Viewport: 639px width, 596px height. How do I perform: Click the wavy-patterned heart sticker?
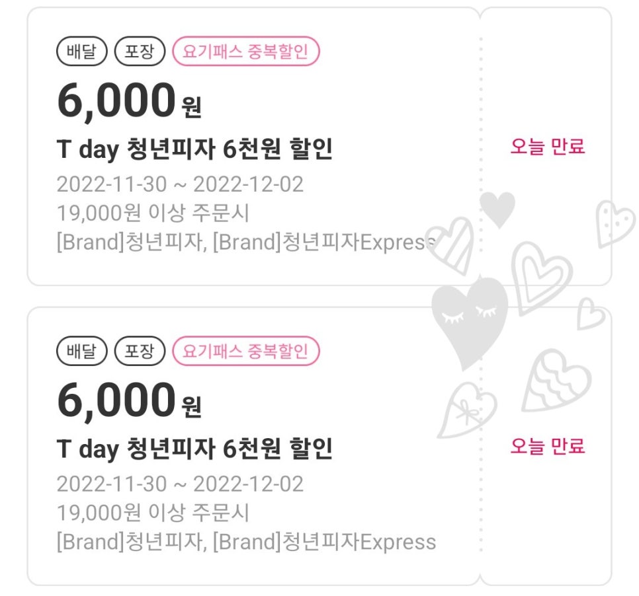556,381
